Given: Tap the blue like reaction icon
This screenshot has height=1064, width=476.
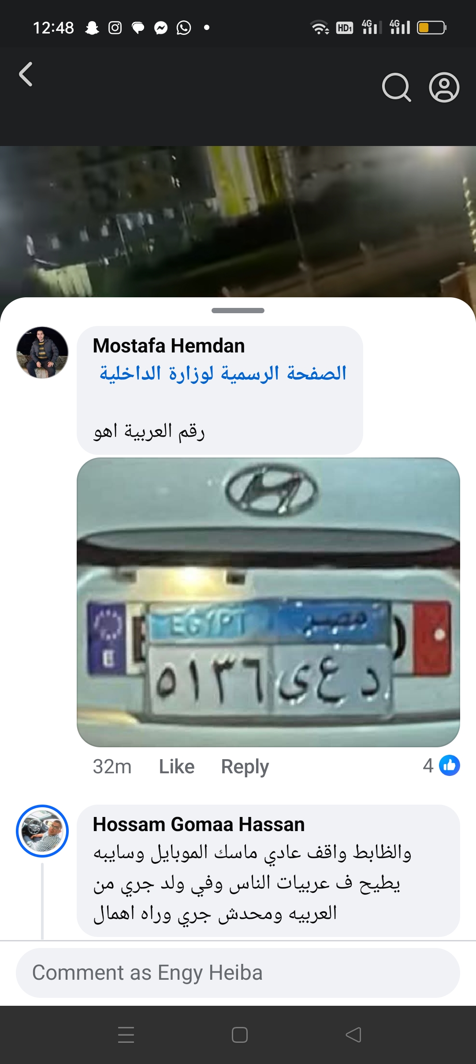Looking at the screenshot, I should 450,765.
